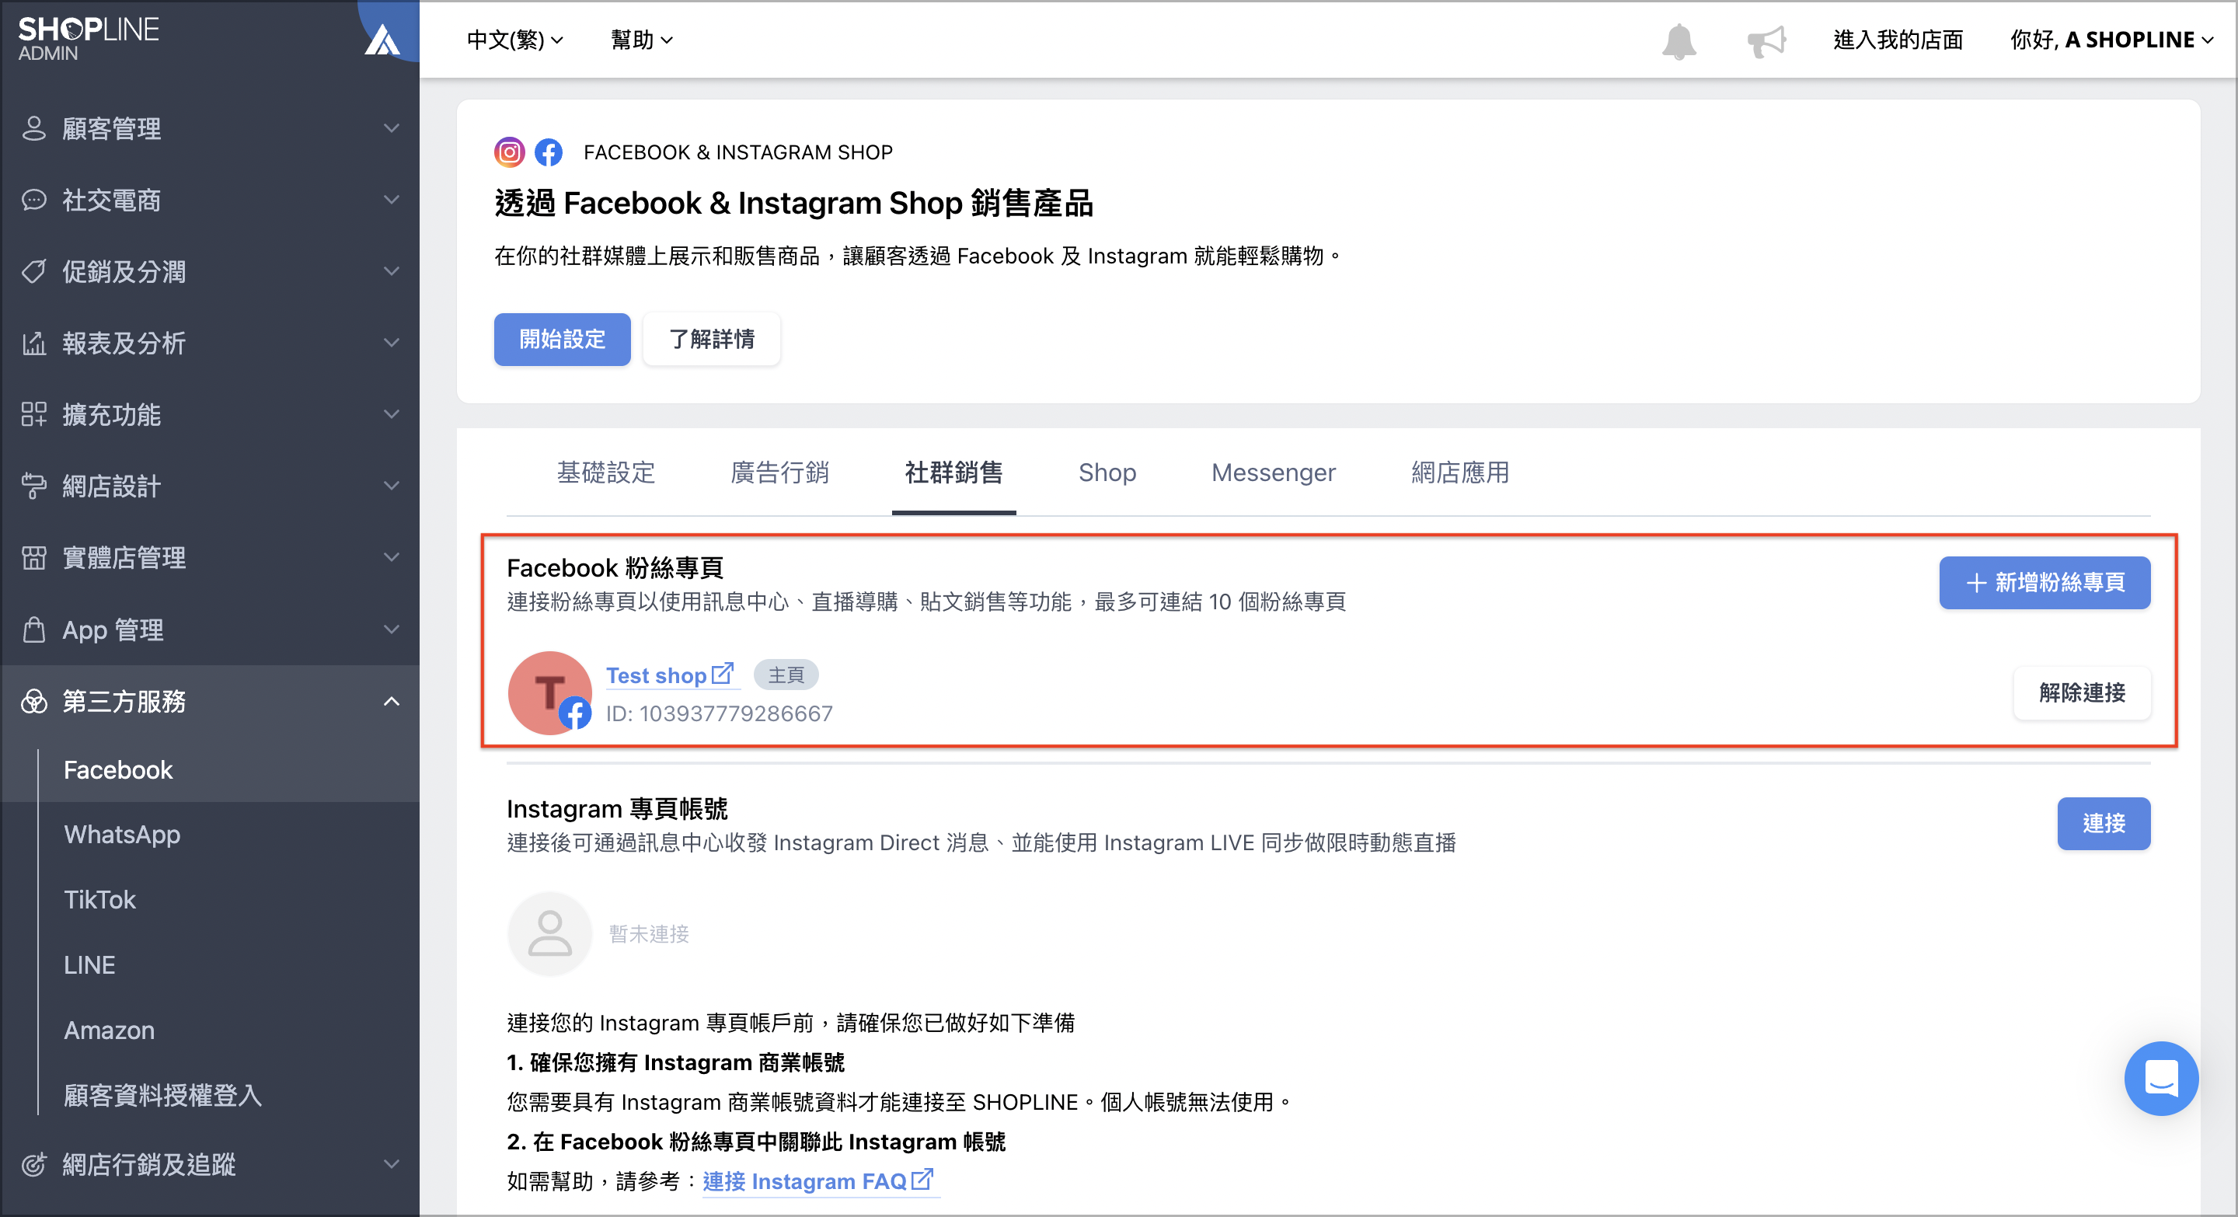This screenshot has width=2238, height=1217.
Task: Click the Instagram logo in header
Action: (x=509, y=152)
